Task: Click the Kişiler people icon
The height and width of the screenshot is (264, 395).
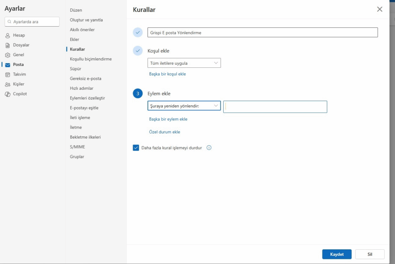Action: click(x=8, y=84)
